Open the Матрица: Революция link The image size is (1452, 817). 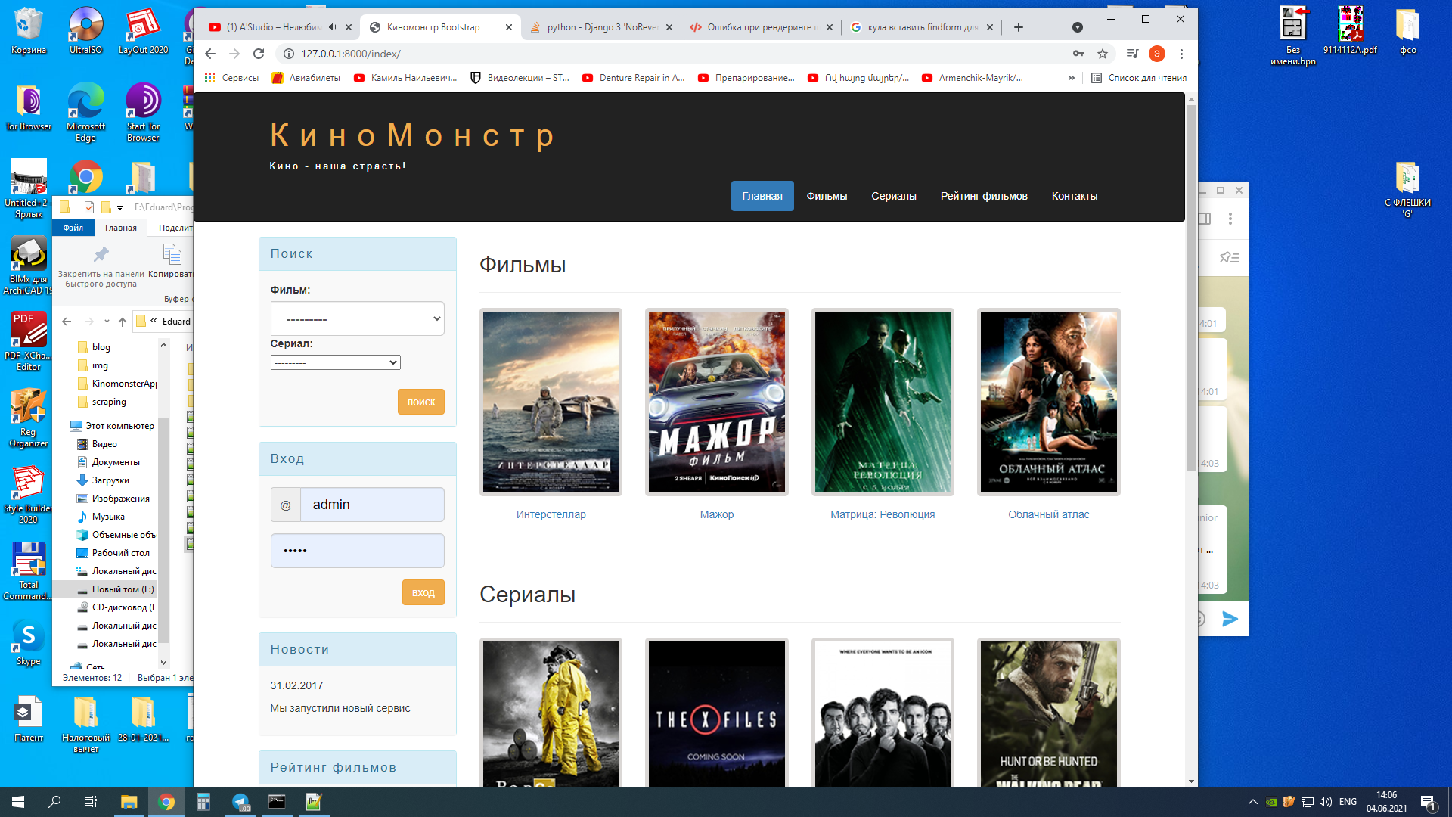pyautogui.click(x=883, y=514)
